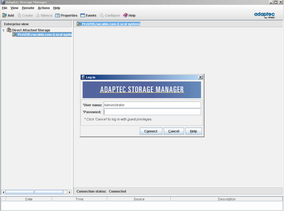284x211 pixels.
Task: Click the Add system toolbar icon
Action: [x=4, y=16]
